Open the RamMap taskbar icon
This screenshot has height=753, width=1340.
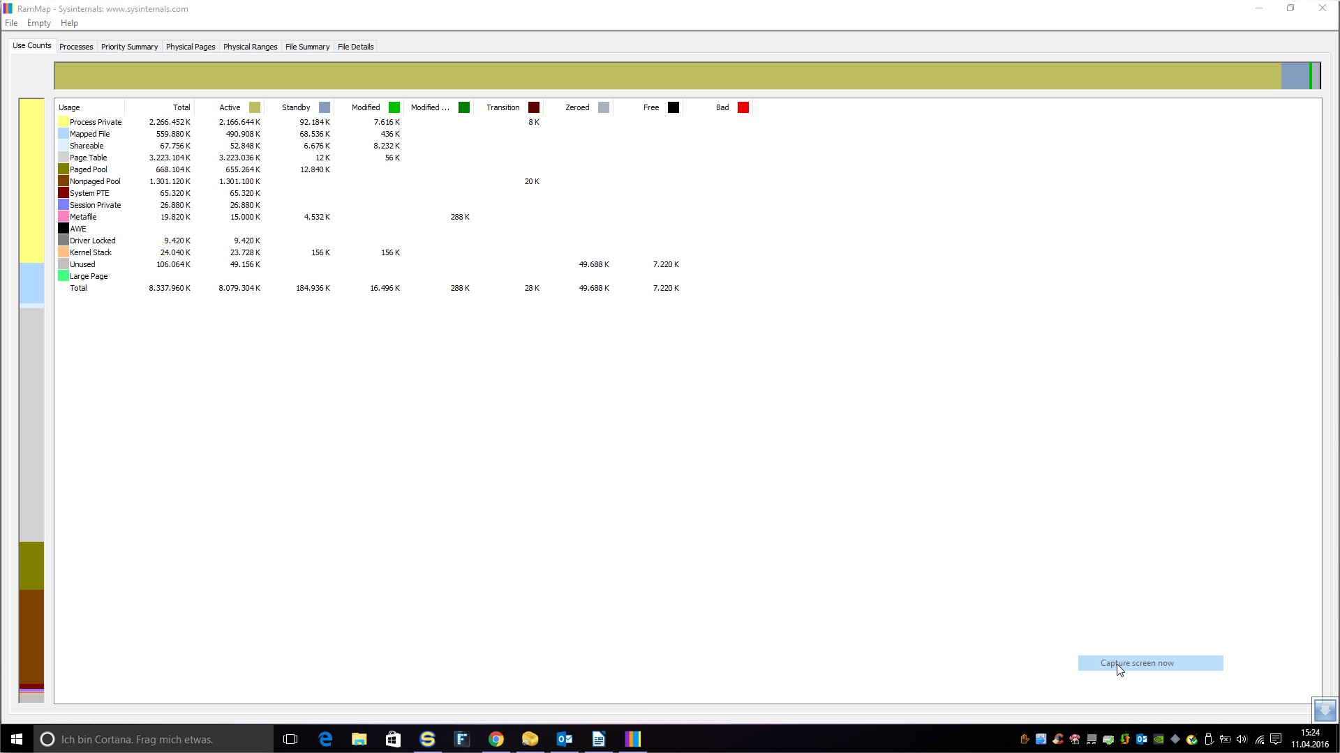(x=632, y=739)
